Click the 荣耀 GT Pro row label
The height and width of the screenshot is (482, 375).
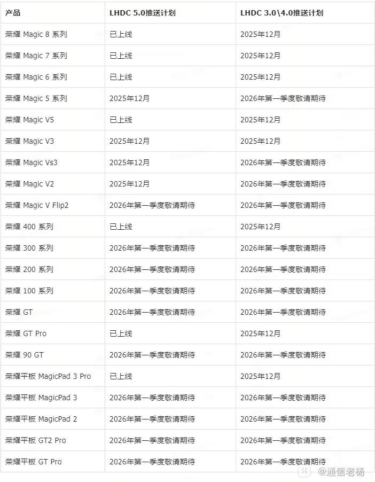26,333
